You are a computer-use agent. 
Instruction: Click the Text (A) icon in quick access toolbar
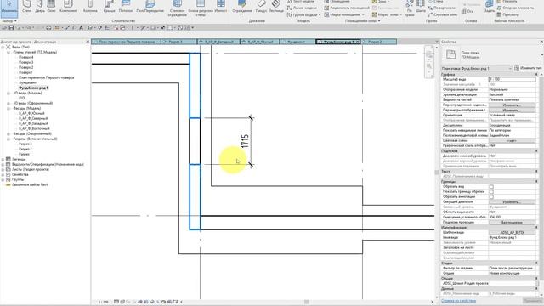(x=82, y=27)
